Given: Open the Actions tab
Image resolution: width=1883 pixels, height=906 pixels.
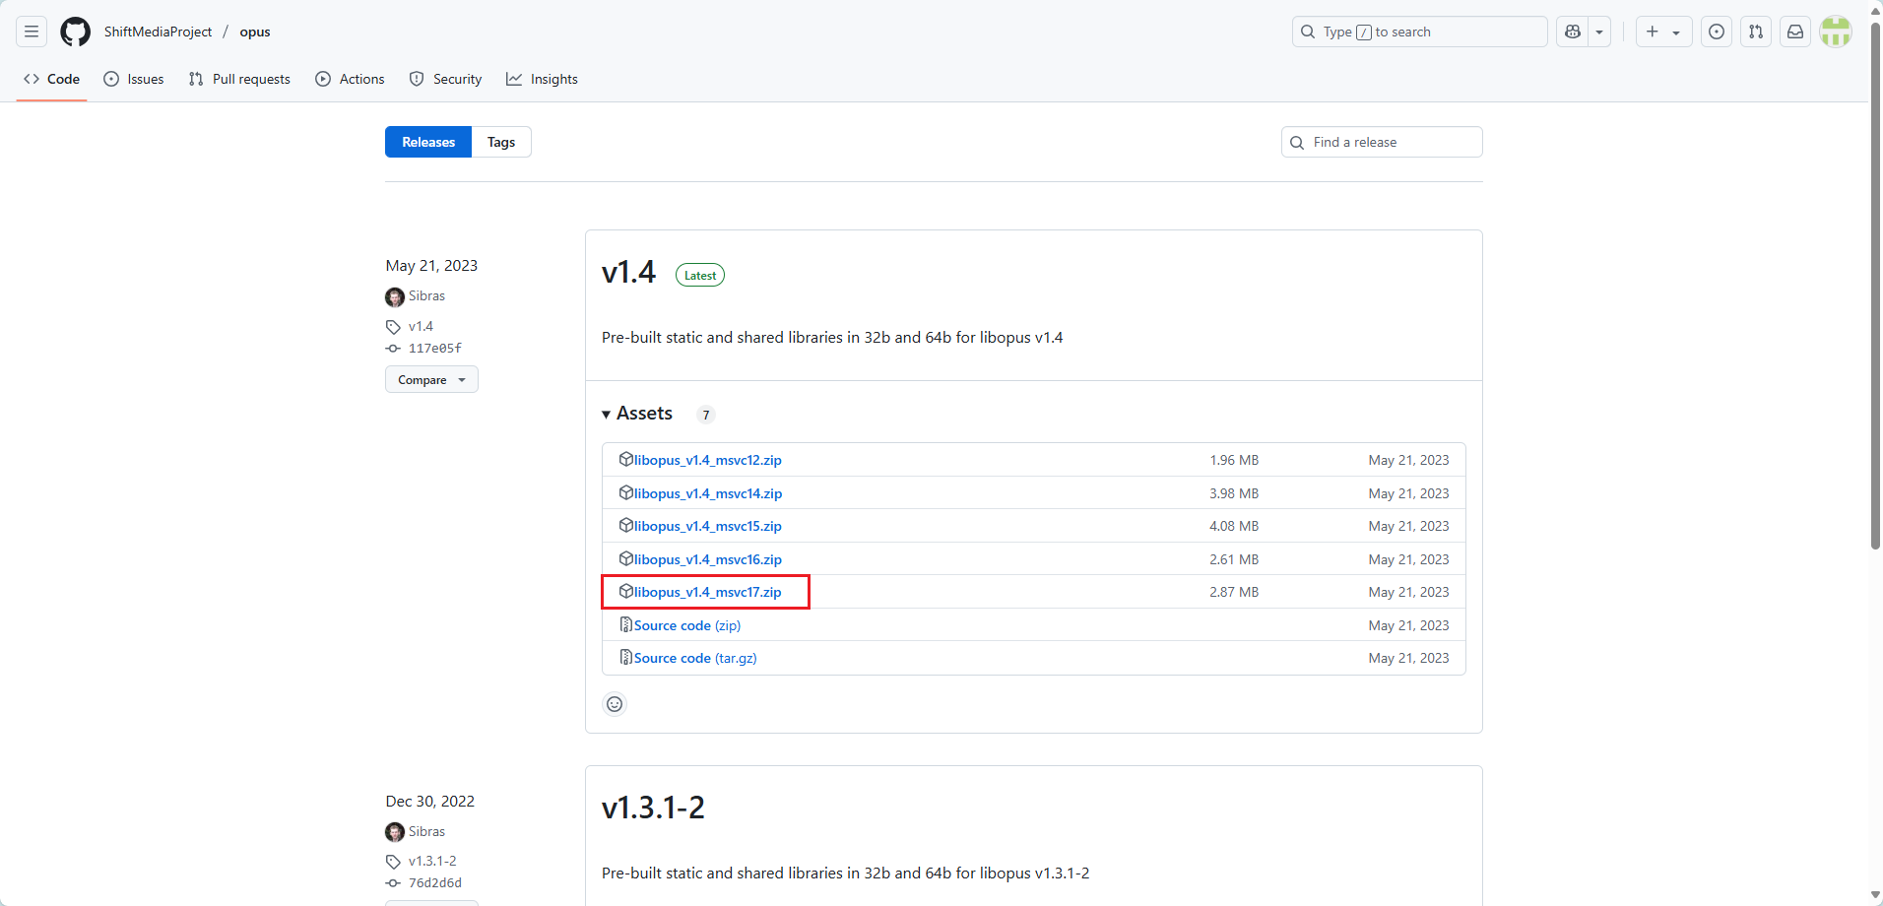Looking at the screenshot, I should click(351, 79).
